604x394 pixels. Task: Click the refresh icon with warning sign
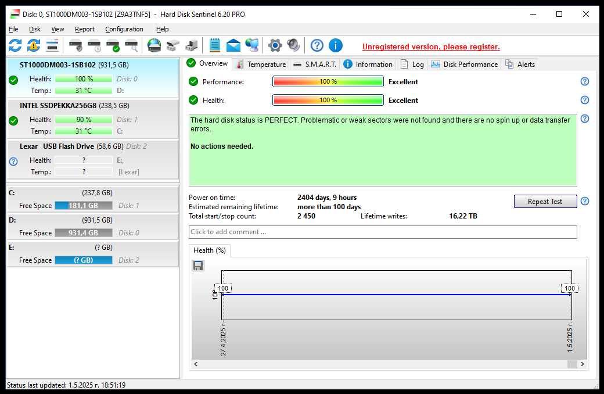click(x=34, y=45)
